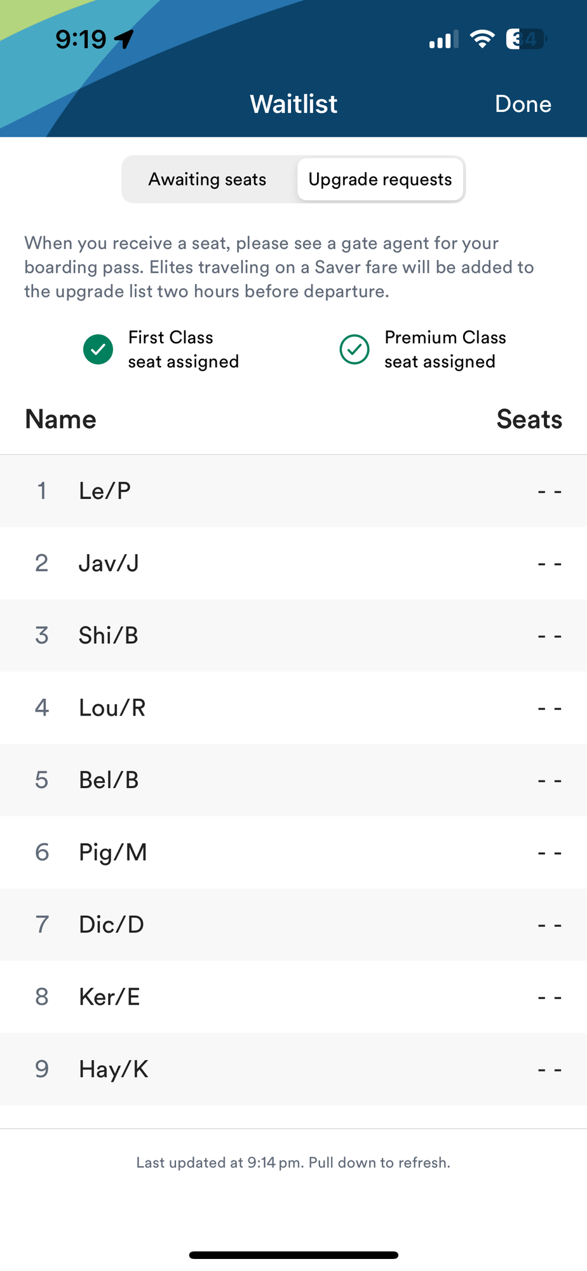The image size is (587, 1271).
Task: Tap the Shi/B row in the list
Action: click(x=293, y=635)
